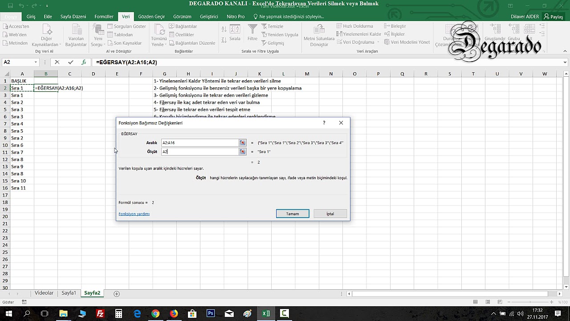Open Photoshop from the taskbar
Viewport: 570px width, 321px height.
point(211,313)
